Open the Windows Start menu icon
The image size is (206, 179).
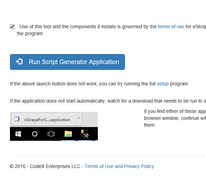[18, 134]
